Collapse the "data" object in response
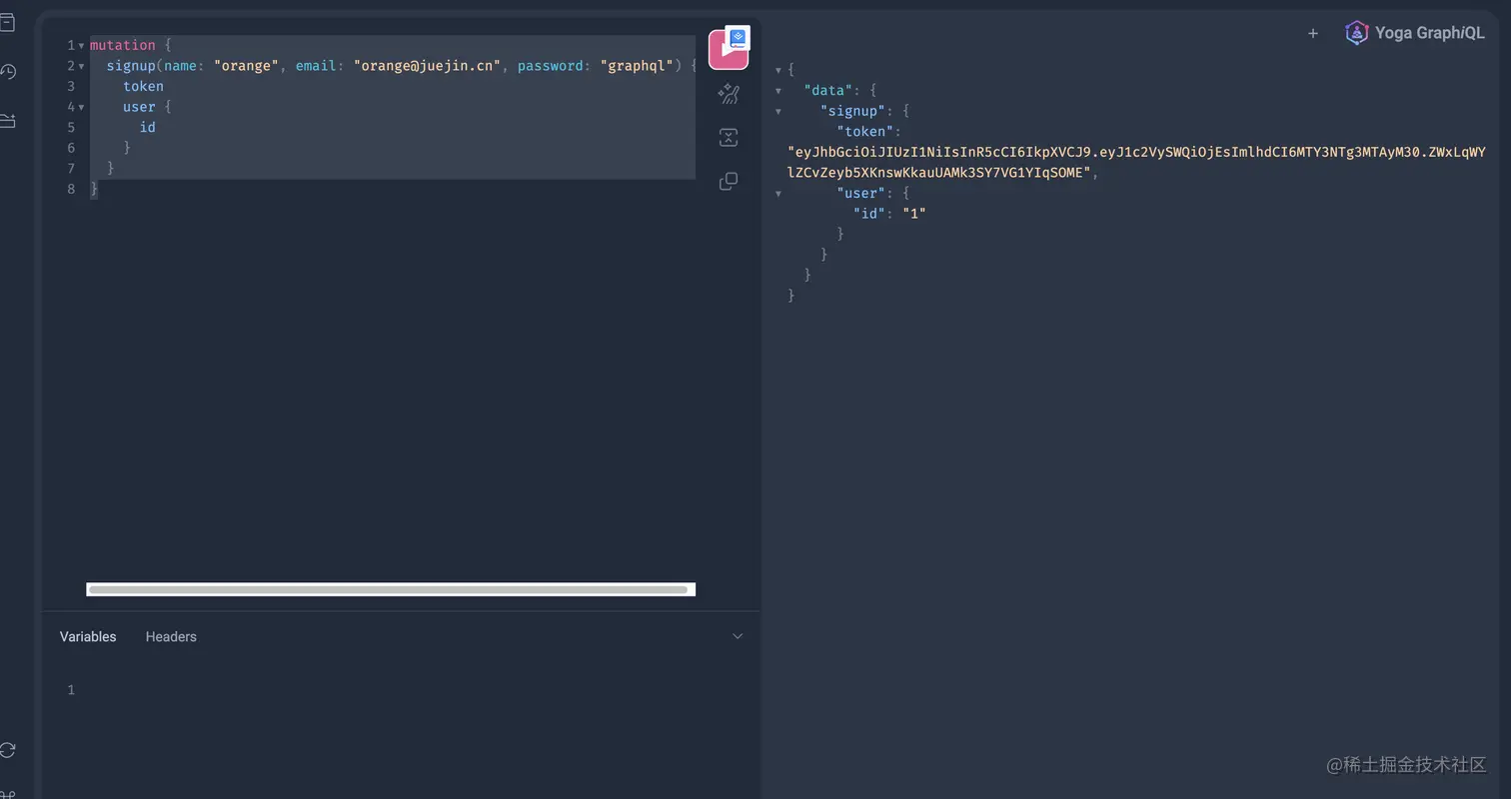The width and height of the screenshot is (1511, 799). point(778,91)
